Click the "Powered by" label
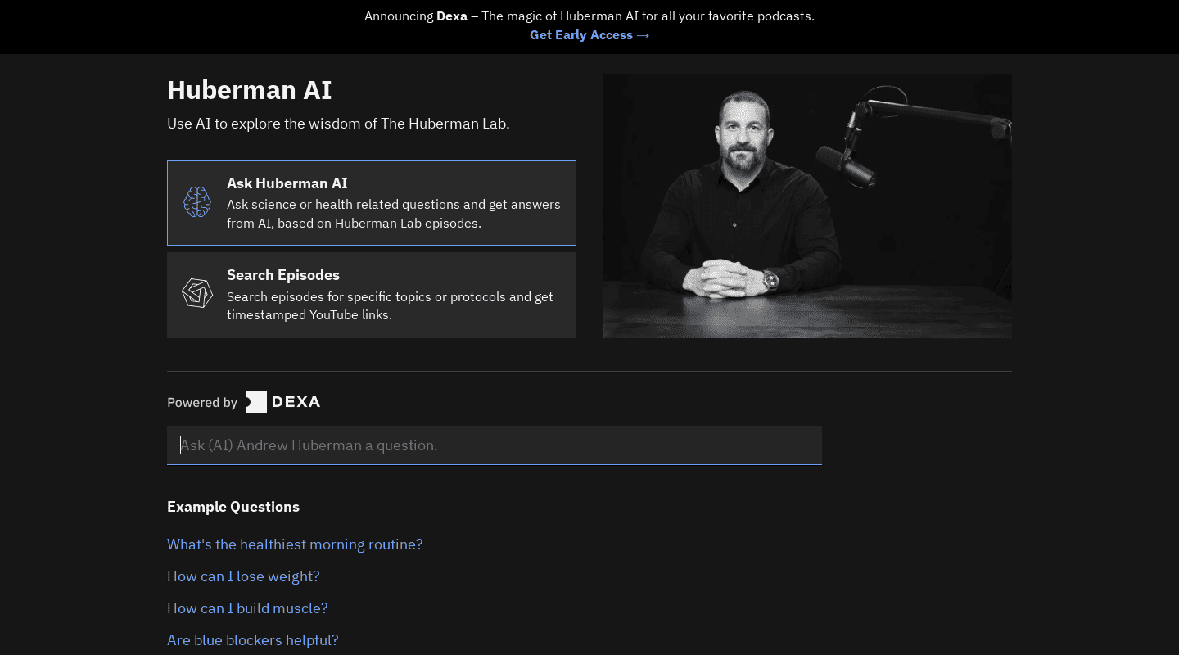Image resolution: width=1179 pixels, height=655 pixels. tap(202, 402)
